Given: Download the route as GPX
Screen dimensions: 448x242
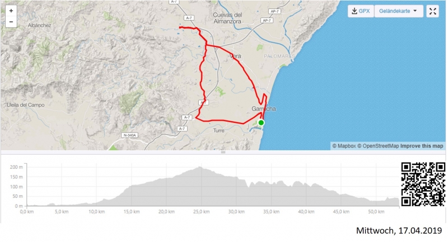Looking at the screenshot, I should 360,11.
